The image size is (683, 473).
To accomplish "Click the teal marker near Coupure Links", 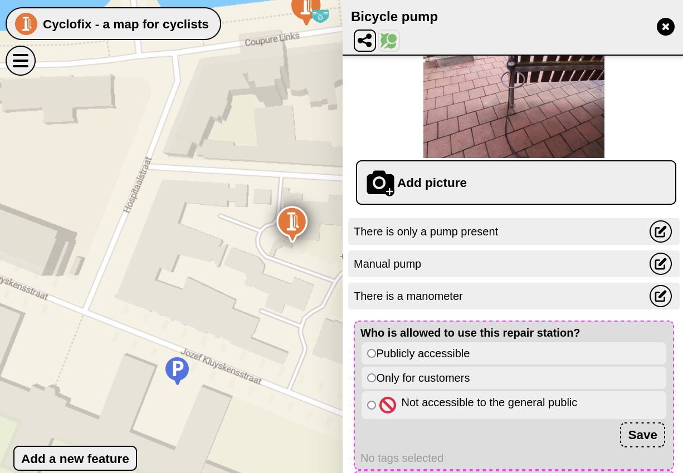I will point(320,16).
